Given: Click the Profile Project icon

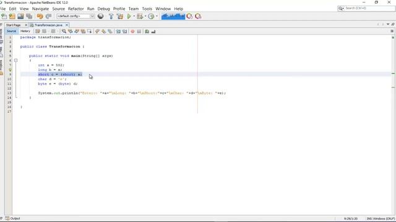Looking at the screenshot, I should 151,17.
